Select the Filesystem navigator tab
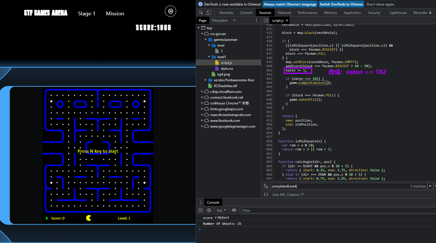This screenshot has width=436, height=243. (220, 21)
